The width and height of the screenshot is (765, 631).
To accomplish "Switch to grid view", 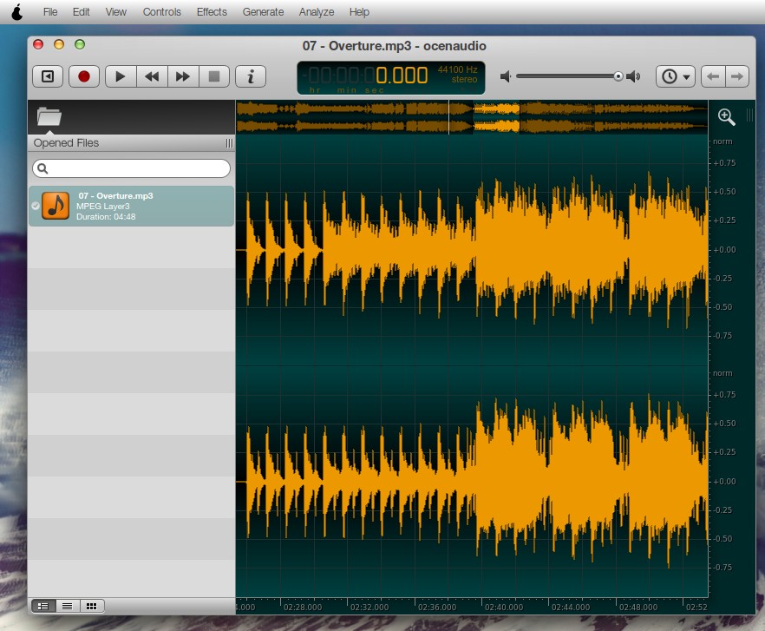I will point(92,606).
